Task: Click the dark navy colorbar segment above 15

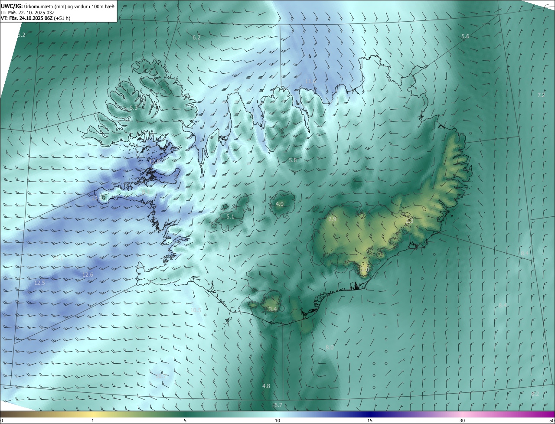Action: click(x=370, y=414)
